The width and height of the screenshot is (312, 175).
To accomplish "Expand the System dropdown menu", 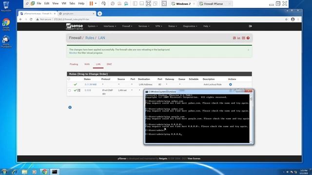I will 93,26.
